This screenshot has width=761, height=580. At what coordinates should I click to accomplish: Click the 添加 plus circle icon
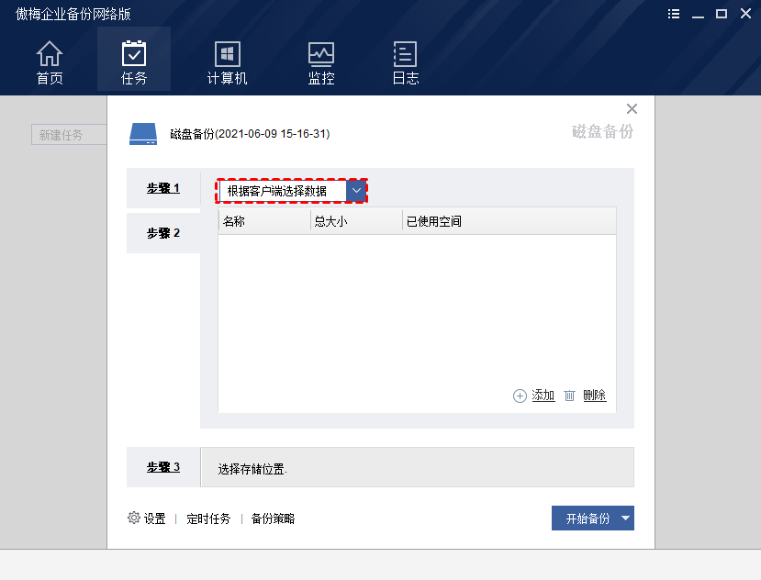pyautogui.click(x=520, y=396)
